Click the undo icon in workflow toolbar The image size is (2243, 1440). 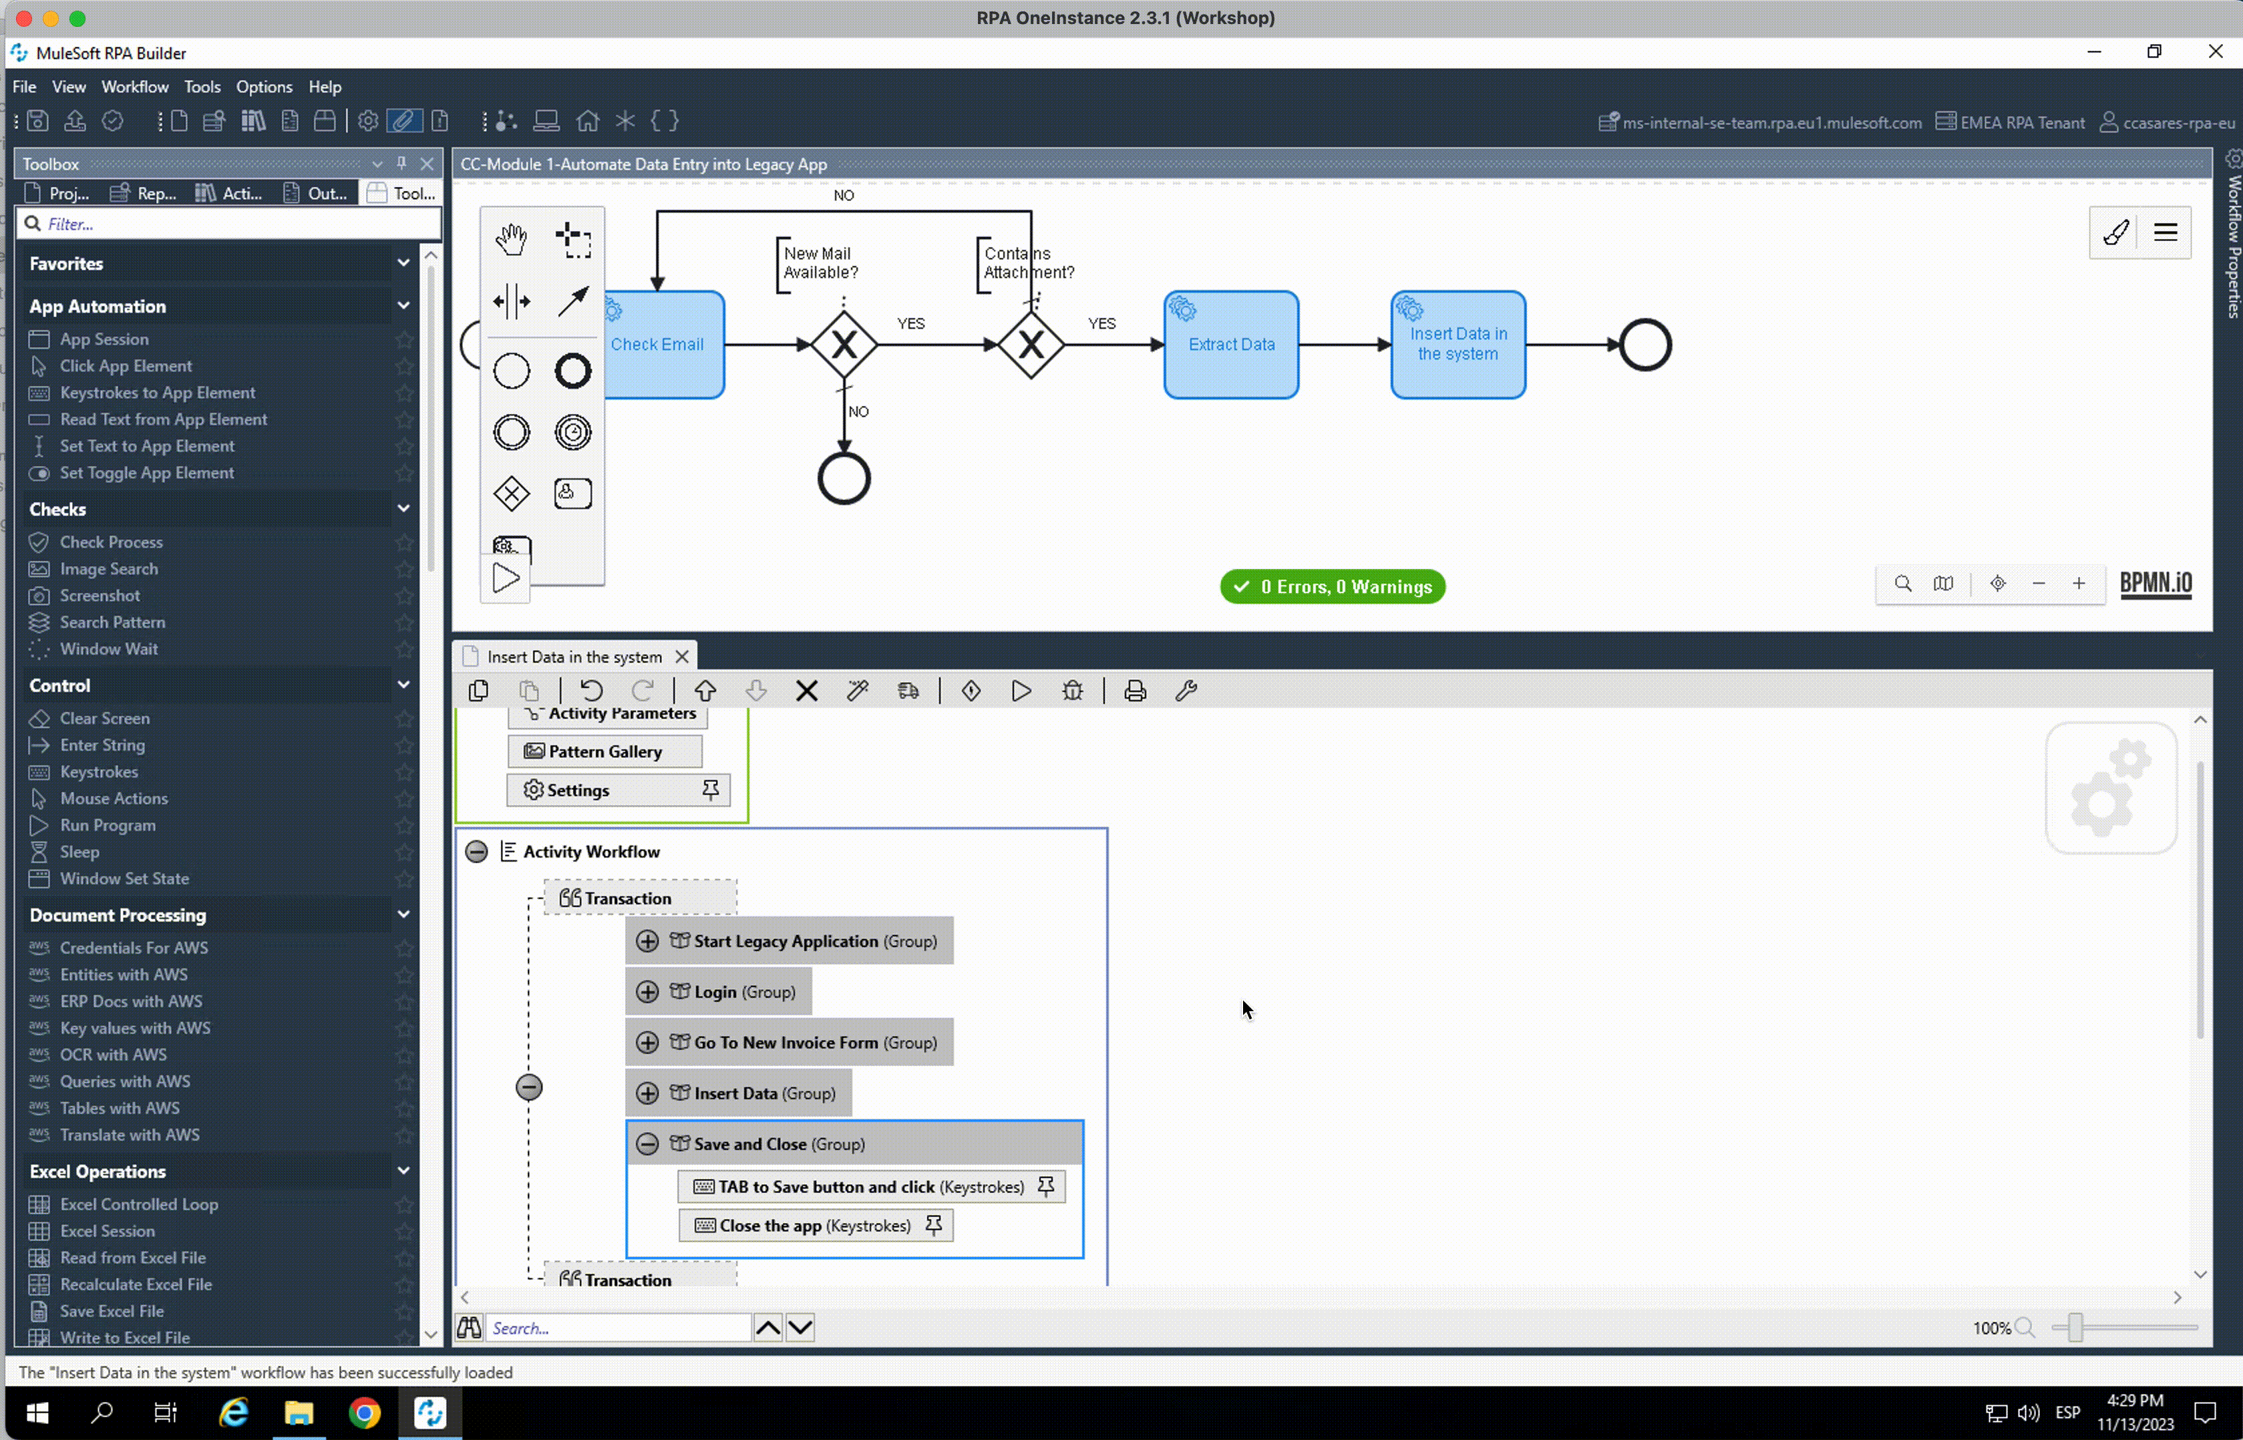coord(591,691)
